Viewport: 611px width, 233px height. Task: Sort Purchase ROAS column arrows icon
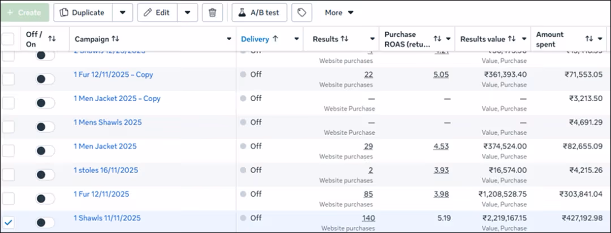click(437, 38)
